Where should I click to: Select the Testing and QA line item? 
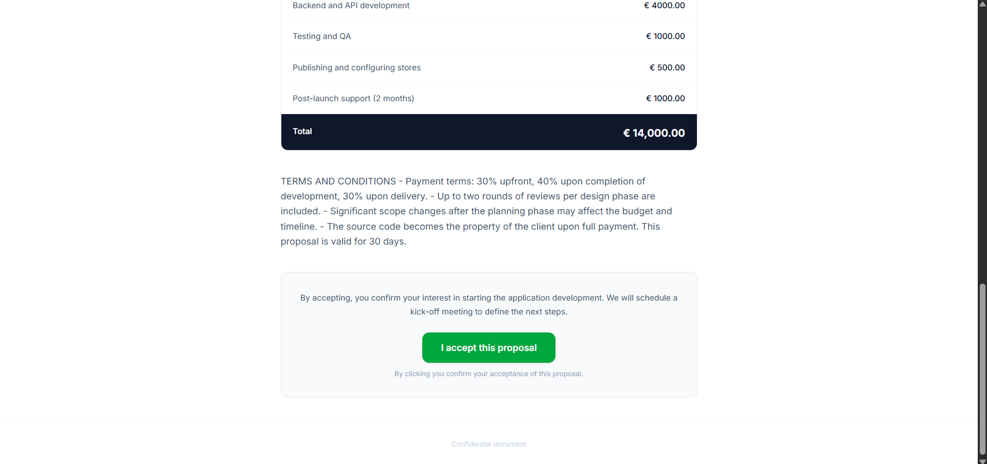[488, 36]
